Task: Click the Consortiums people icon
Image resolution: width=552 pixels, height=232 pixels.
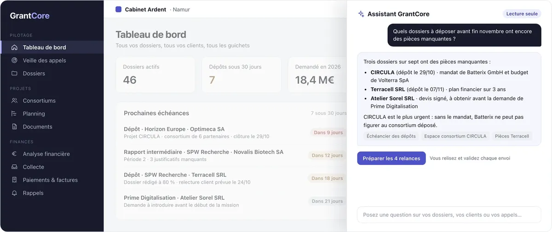Action: pyautogui.click(x=14, y=100)
